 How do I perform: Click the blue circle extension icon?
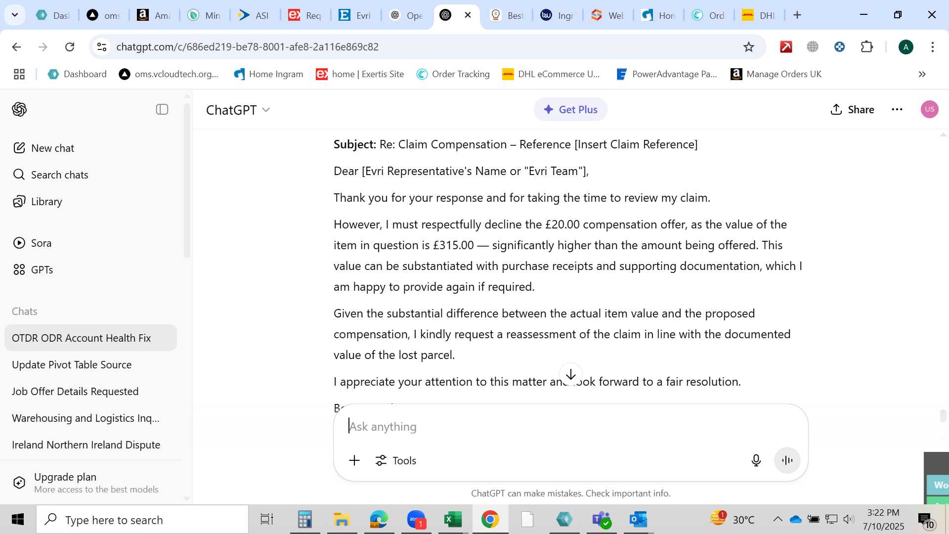coord(839,46)
